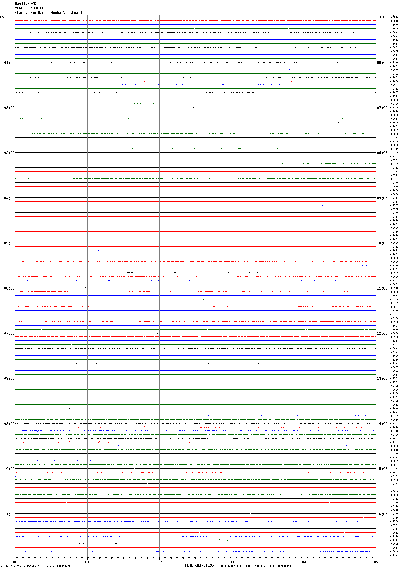Click the 01:00 CST time marker

tap(9, 63)
